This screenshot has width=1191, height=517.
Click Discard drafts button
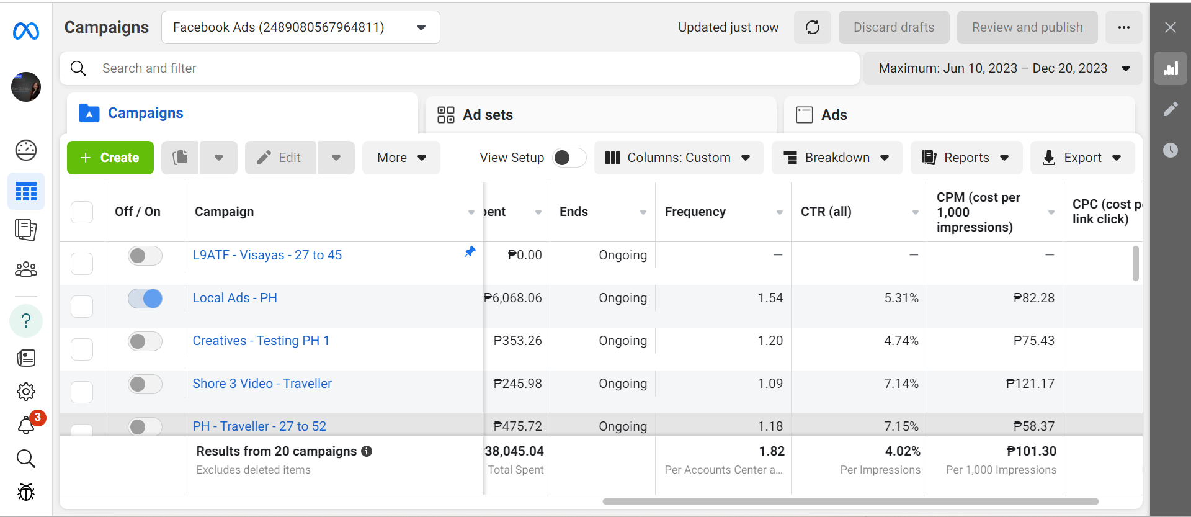click(894, 27)
